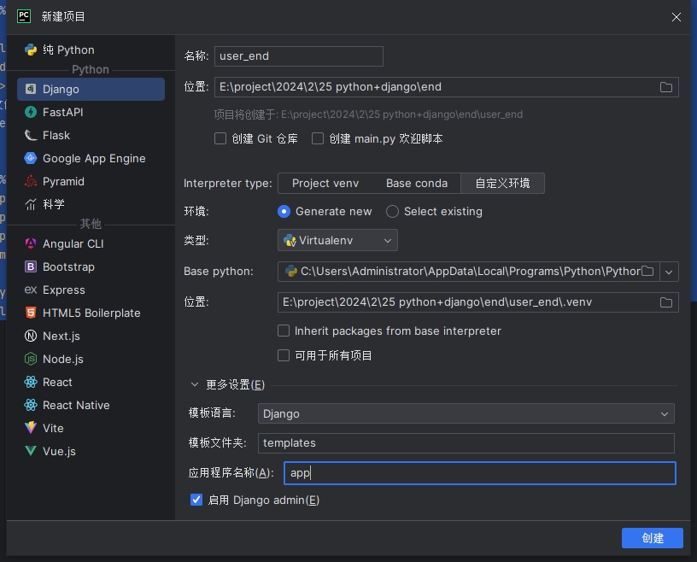Select Bootstrap label in project list
Screen dimensions: 697x562
coord(68,266)
